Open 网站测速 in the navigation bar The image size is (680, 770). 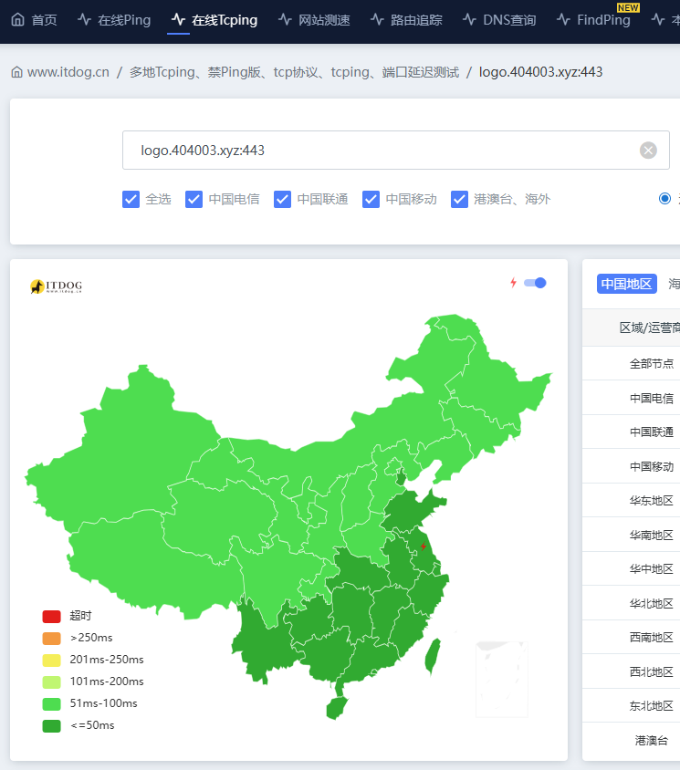pos(314,19)
